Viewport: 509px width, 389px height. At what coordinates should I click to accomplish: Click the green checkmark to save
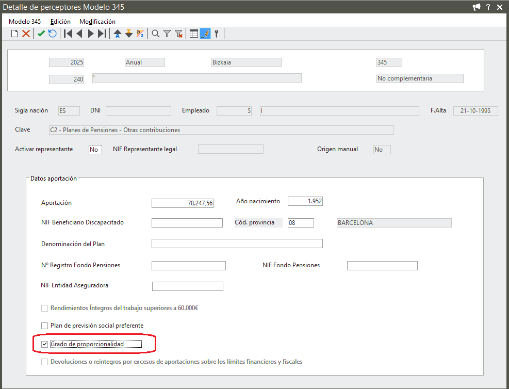tap(41, 34)
